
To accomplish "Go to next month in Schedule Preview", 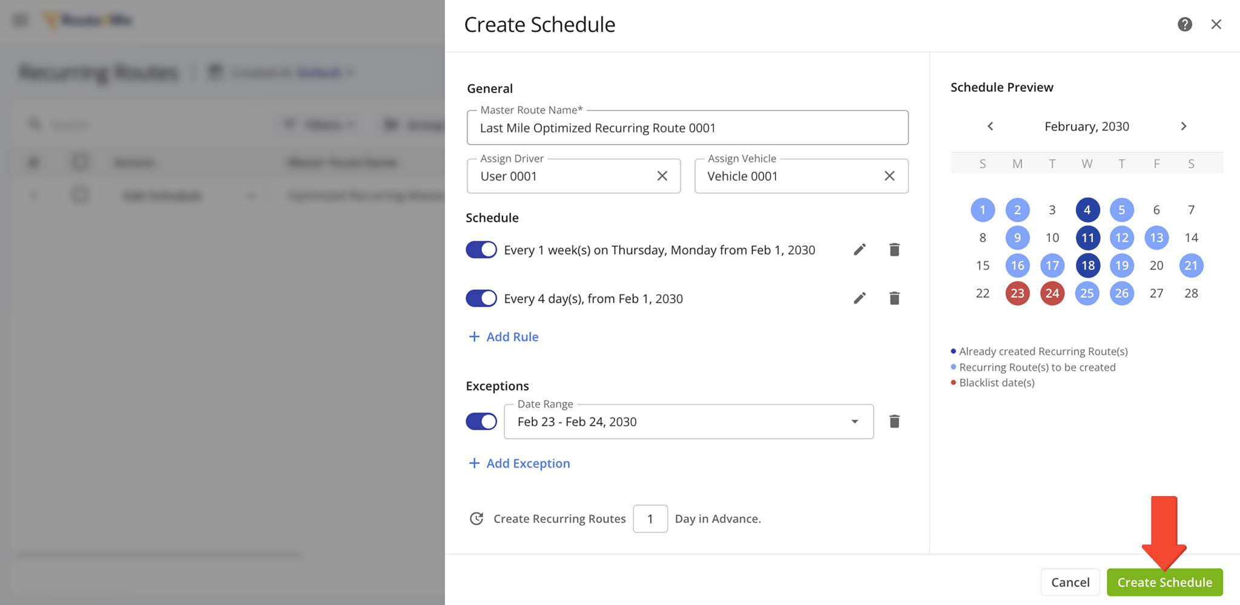I will point(1184,126).
